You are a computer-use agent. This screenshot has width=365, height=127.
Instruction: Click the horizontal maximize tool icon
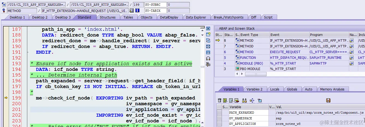(x=208, y=52)
